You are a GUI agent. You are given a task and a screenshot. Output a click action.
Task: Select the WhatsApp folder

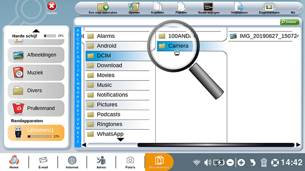point(117,134)
